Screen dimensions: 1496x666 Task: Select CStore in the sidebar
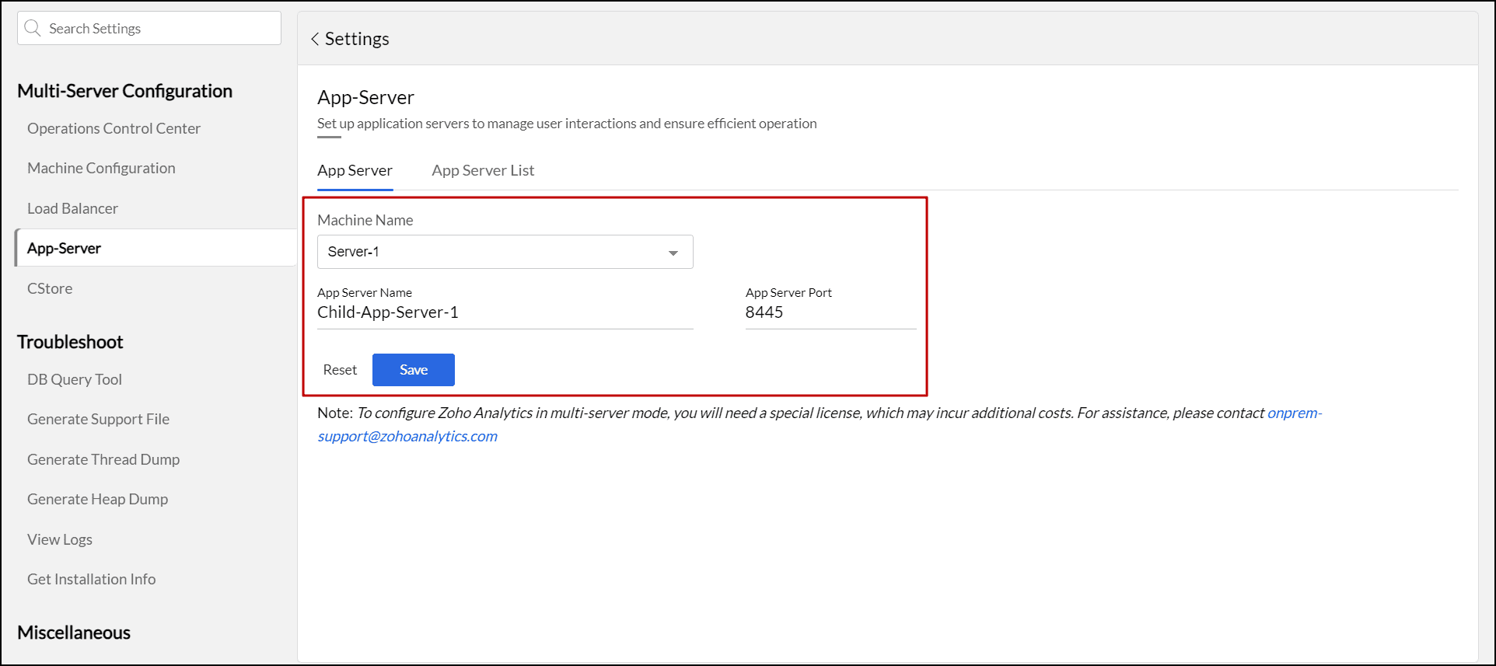(50, 288)
